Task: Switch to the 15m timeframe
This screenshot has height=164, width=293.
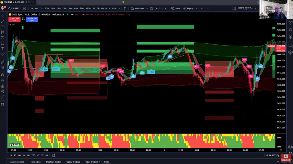Action: pos(58,8)
